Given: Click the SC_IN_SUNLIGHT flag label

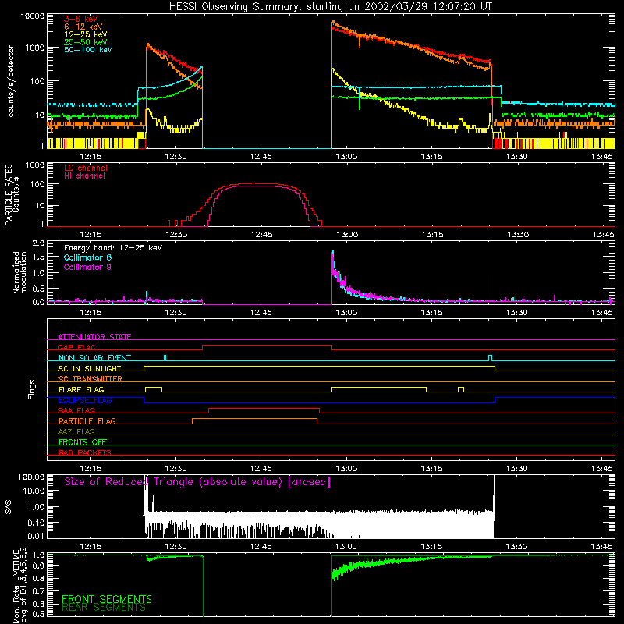Looking at the screenshot, I should tap(90, 368).
